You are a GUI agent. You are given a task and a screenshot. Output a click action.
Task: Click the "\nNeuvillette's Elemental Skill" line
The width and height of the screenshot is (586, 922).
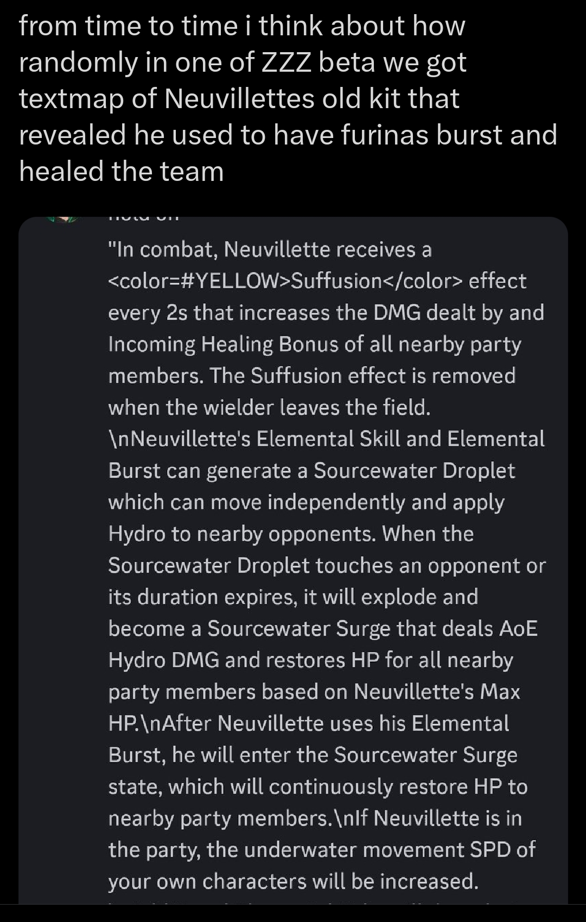point(326,438)
